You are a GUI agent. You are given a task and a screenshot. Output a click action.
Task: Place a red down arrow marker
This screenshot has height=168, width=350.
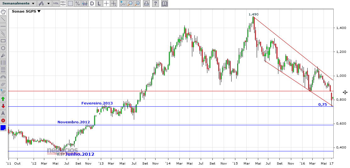3,106
